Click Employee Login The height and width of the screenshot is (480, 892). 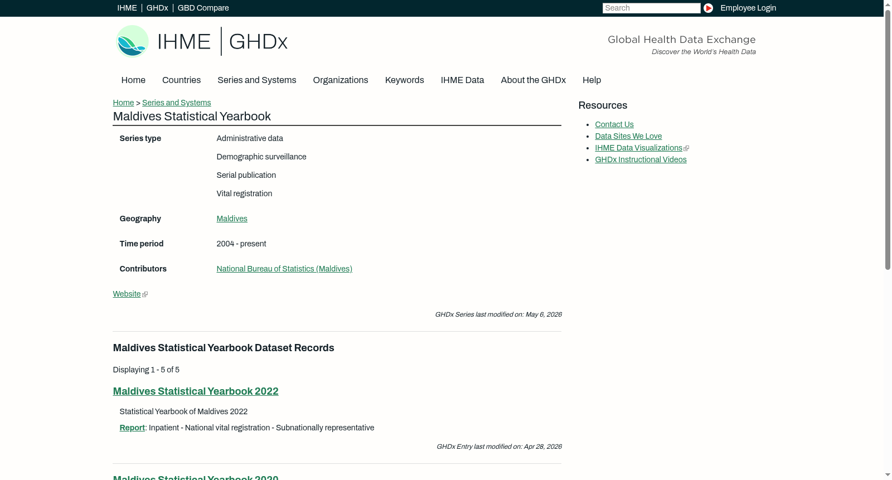click(748, 8)
